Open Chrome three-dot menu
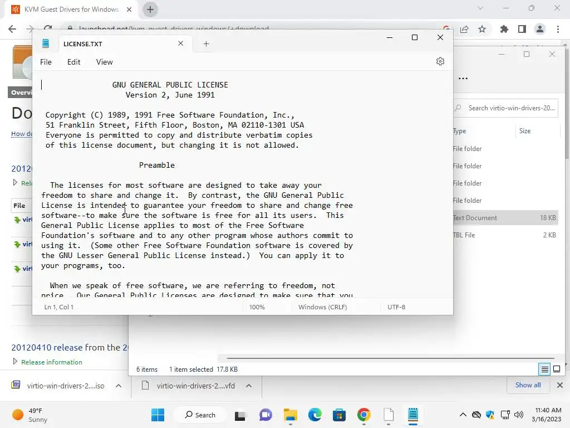 558,29
